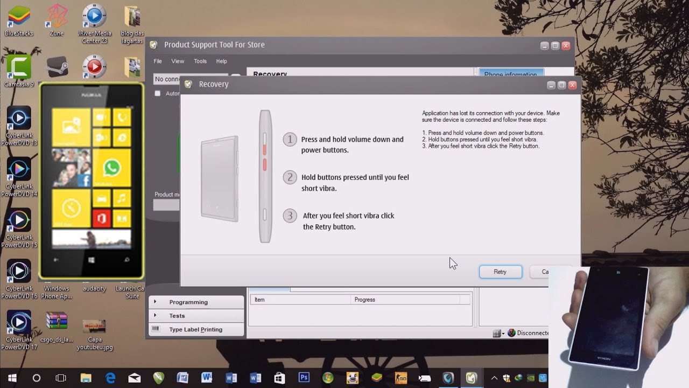The height and width of the screenshot is (388, 689).
Task: Open Type Label Printing
Action: point(196,329)
